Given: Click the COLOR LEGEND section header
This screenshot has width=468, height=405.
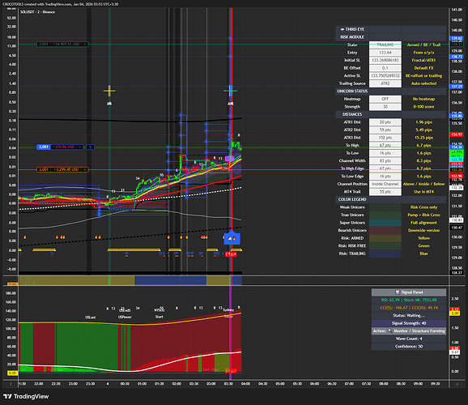Looking at the screenshot, I should [352, 199].
